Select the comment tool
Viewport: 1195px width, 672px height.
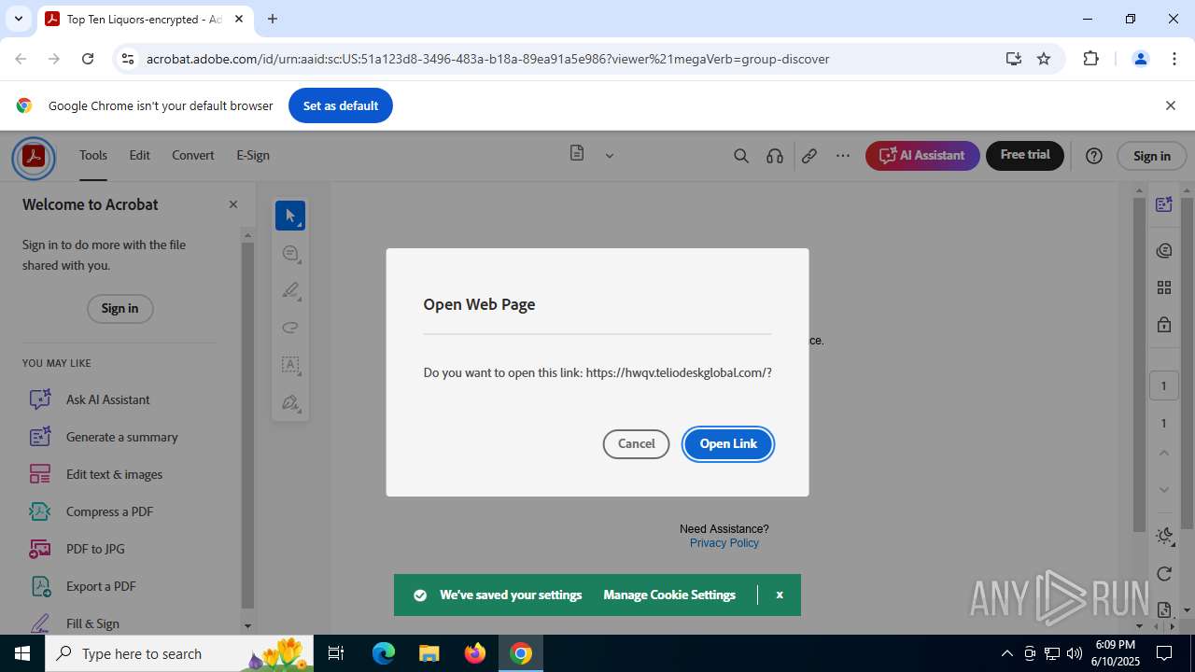[290, 253]
